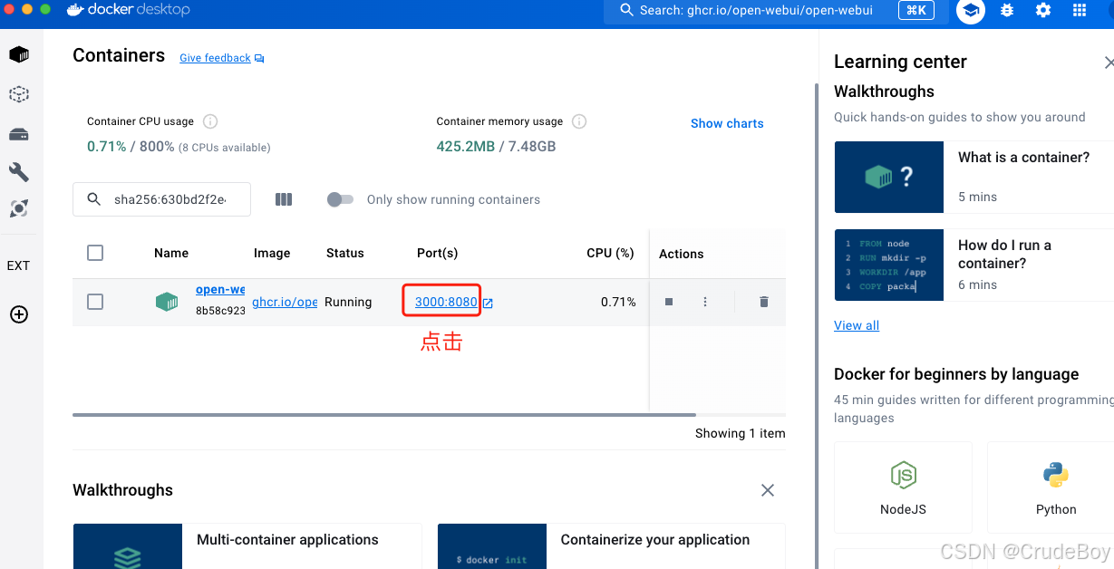Open the How do I run a container? guide
This screenshot has height=569, width=1114.
pyautogui.click(x=974, y=265)
